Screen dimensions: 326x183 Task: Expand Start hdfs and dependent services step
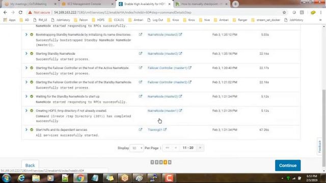(26, 130)
